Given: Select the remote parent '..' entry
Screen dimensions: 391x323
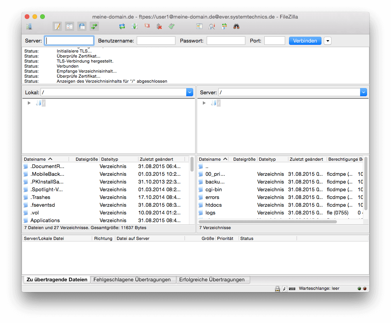Looking at the screenshot, I should click(280, 167).
